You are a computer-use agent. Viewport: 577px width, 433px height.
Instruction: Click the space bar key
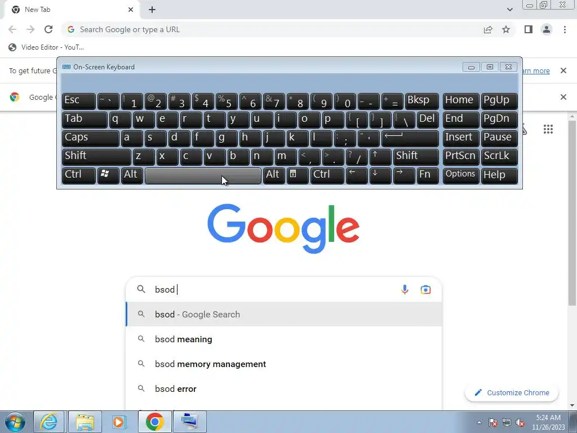203,175
